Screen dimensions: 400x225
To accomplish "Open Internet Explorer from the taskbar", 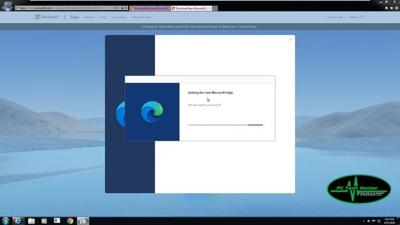I will click(18, 221).
